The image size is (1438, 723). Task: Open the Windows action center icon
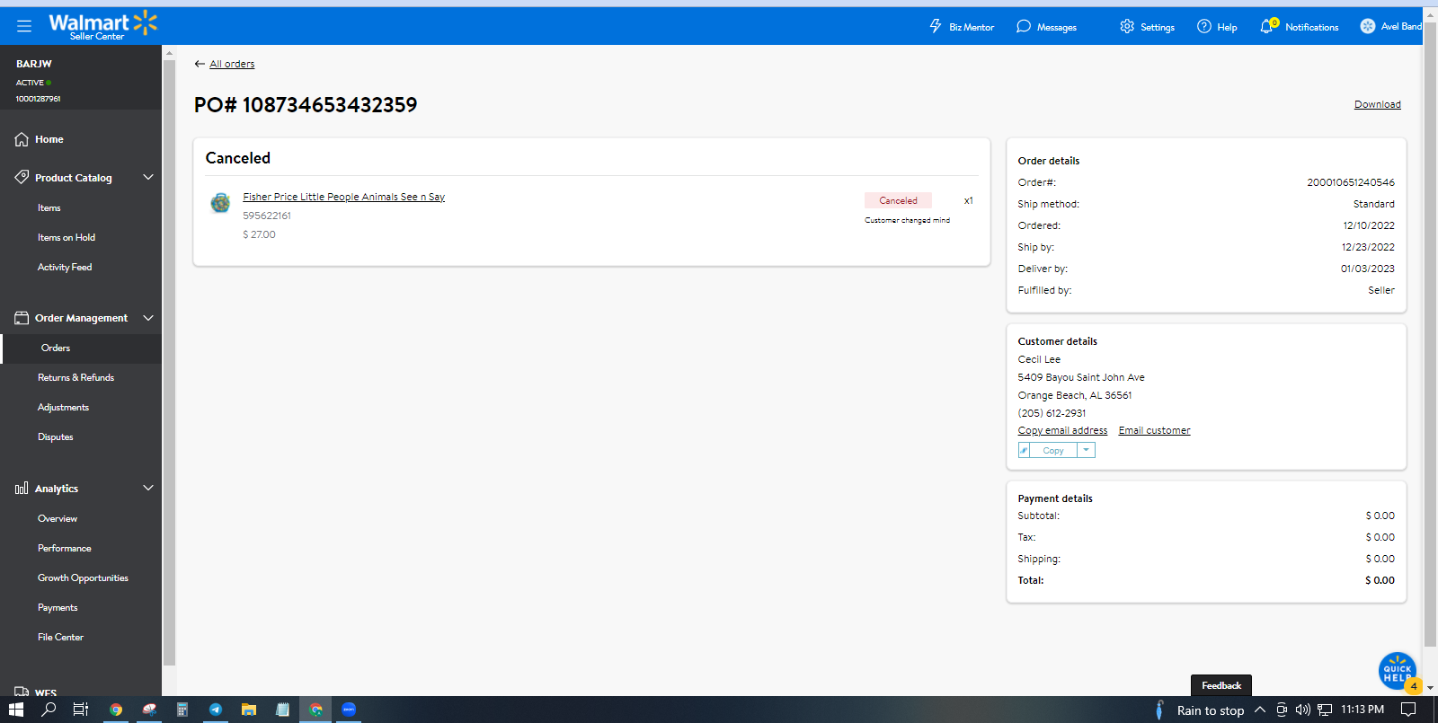pyautogui.click(x=1408, y=710)
